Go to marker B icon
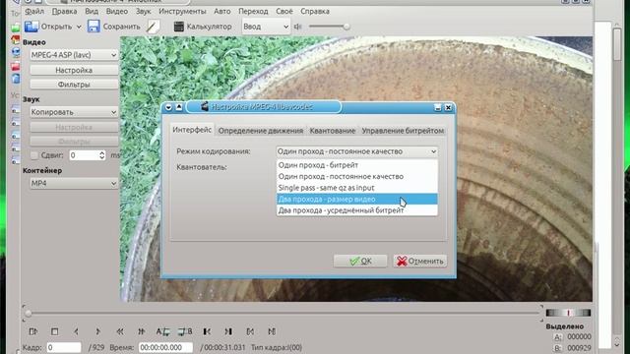 pyautogui.click(x=272, y=331)
